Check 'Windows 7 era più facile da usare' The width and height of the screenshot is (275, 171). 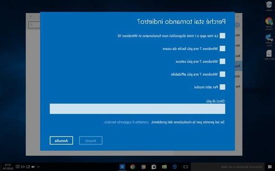pyautogui.click(x=222, y=48)
